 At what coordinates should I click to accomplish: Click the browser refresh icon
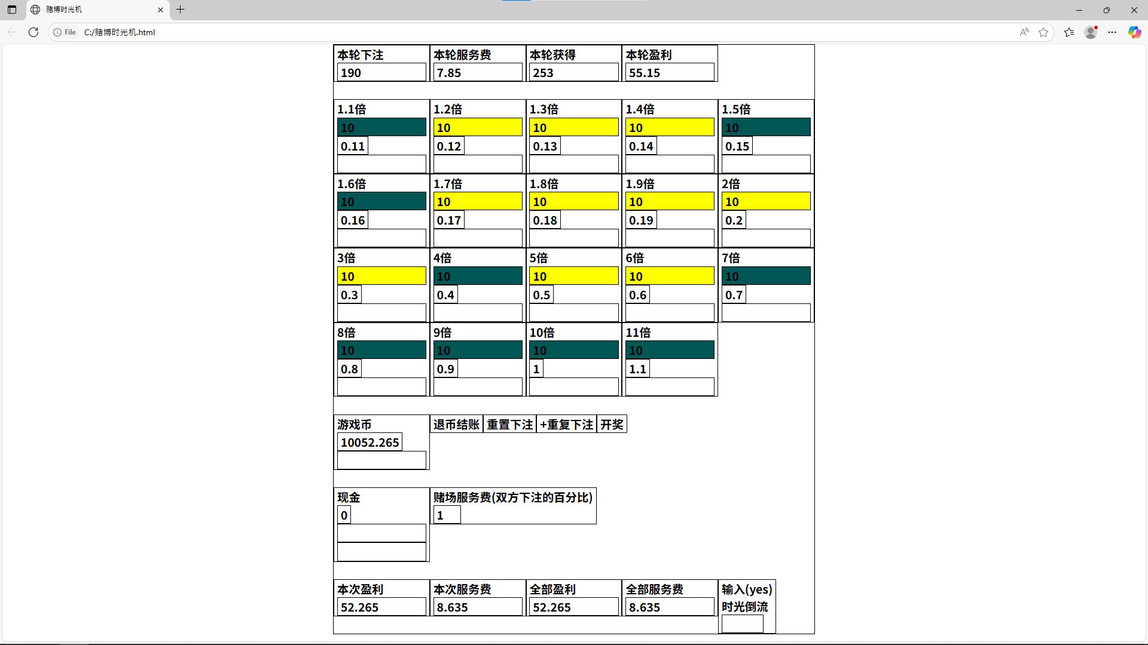(33, 32)
